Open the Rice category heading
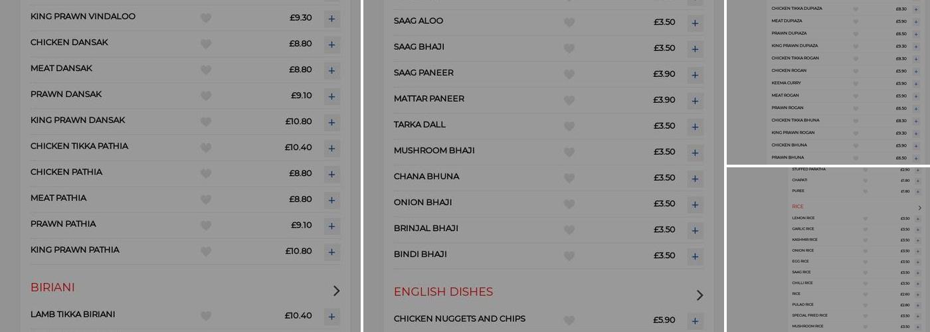 pyautogui.click(x=797, y=207)
